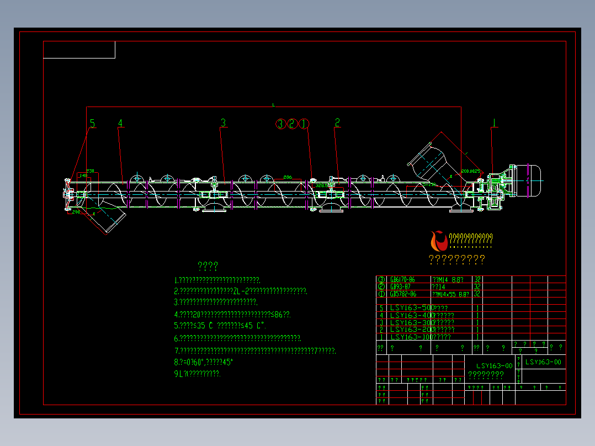Click the green callout number 3 leader label
Viewport: 595px width, 446px height.
(223, 123)
